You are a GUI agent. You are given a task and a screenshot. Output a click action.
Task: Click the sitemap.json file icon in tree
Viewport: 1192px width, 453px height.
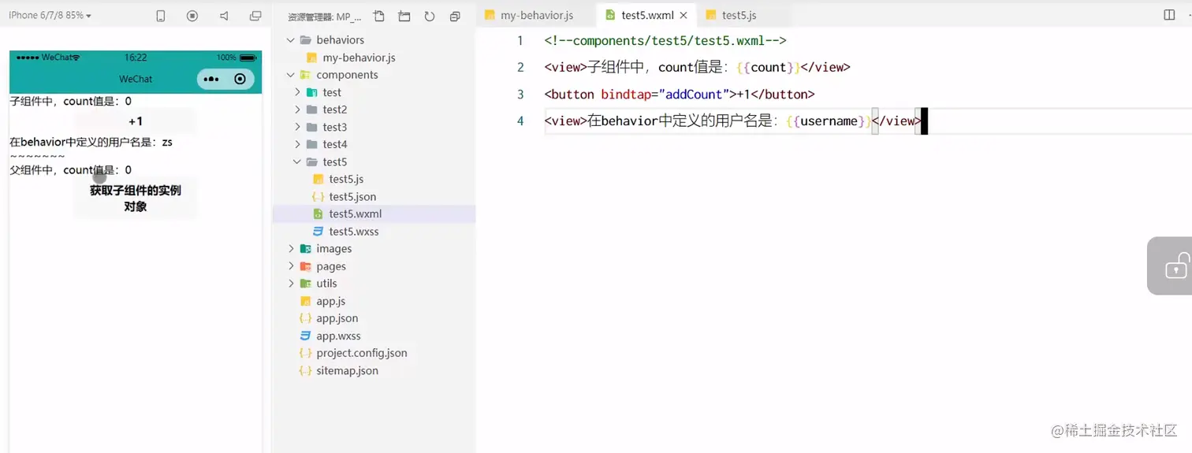pyautogui.click(x=305, y=370)
